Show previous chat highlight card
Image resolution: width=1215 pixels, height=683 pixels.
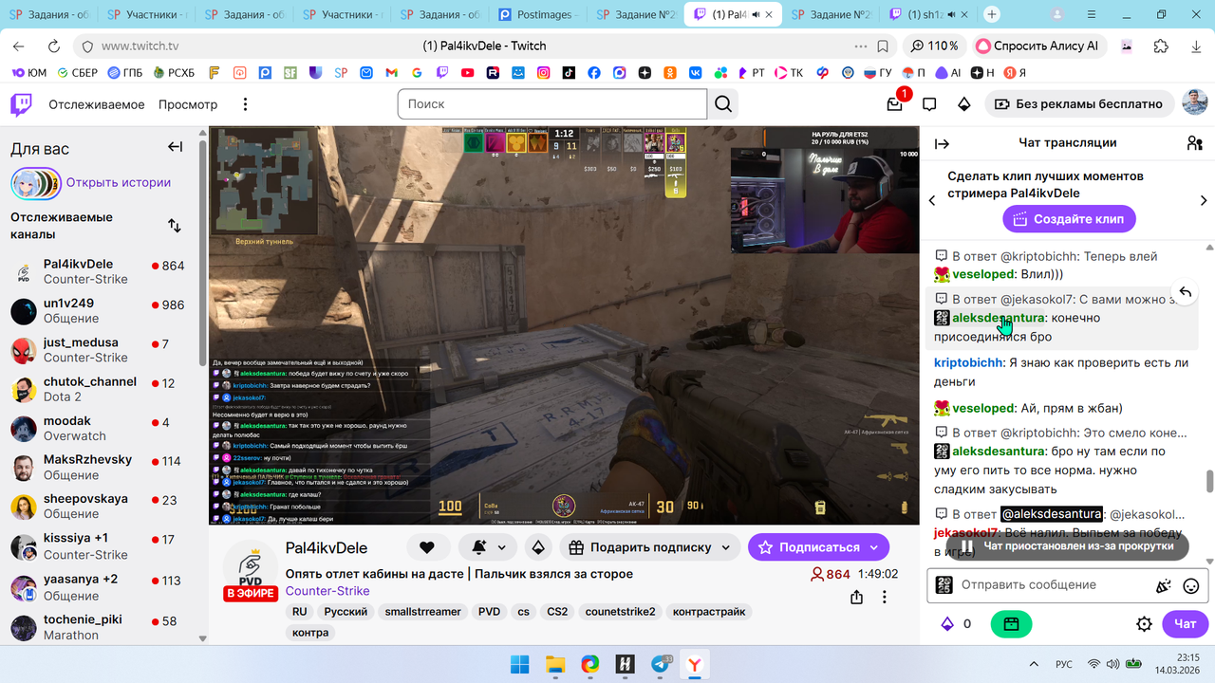click(x=932, y=200)
